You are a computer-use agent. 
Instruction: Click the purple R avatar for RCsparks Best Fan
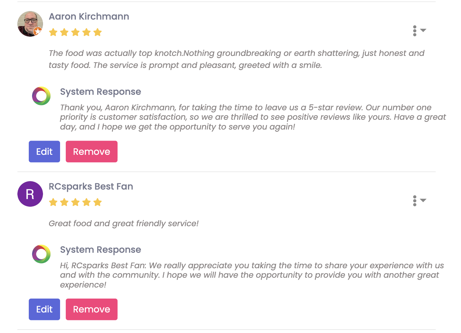[30, 194]
